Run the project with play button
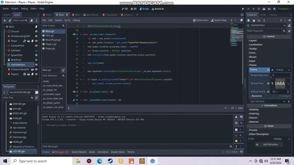The height and width of the screenshot is (165, 294). [243, 9]
